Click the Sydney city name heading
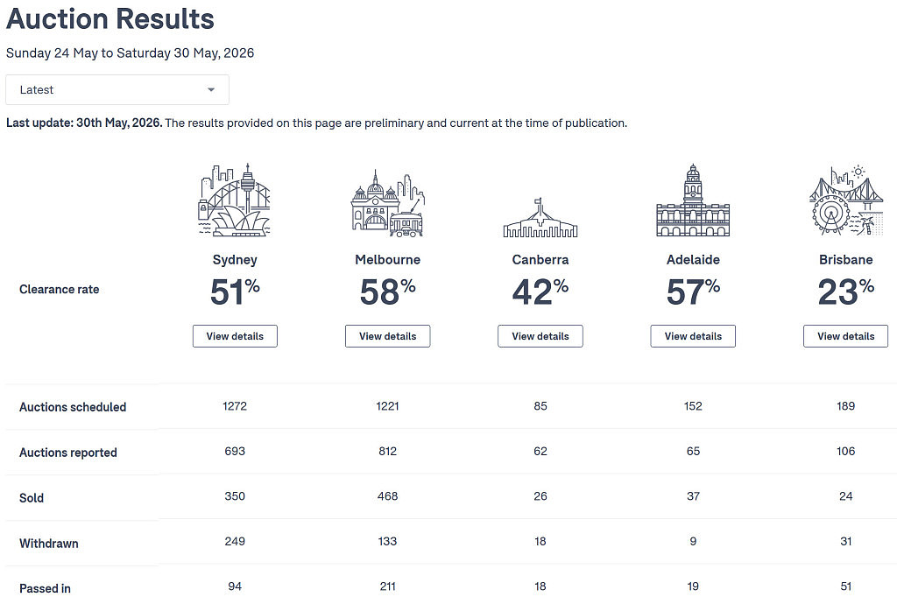The image size is (897, 611). [235, 259]
